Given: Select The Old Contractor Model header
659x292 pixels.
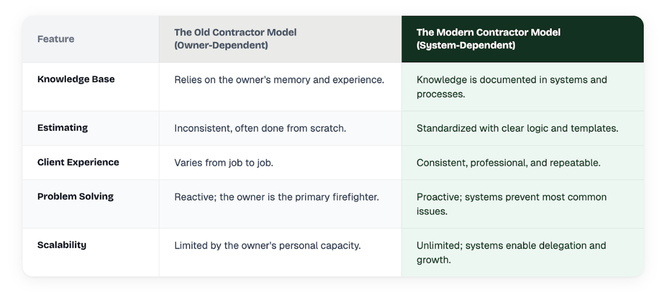Looking at the screenshot, I should click(235, 32).
